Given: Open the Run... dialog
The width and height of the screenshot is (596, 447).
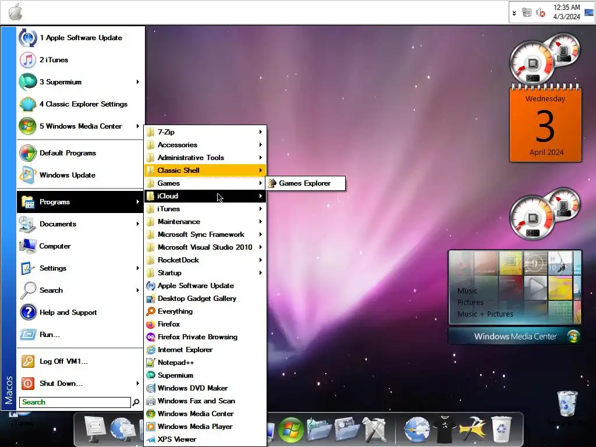Looking at the screenshot, I should 80,334.
